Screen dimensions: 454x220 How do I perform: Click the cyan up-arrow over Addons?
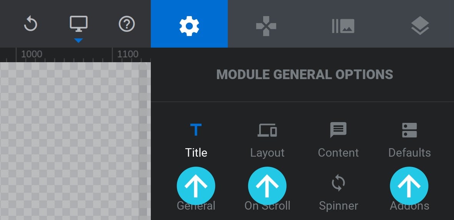tap(409, 186)
